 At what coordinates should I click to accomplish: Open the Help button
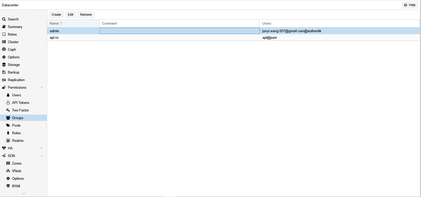pos(410,5)
